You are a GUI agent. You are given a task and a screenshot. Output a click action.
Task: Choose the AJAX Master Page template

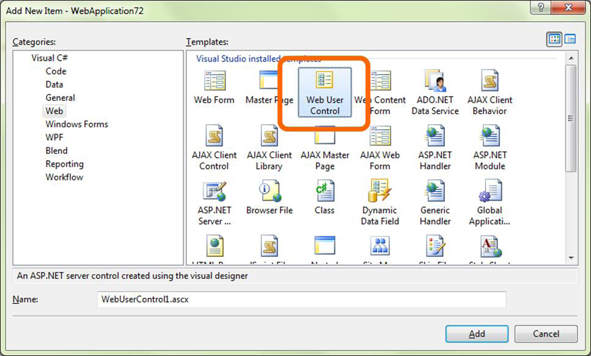tap(325, 148)
